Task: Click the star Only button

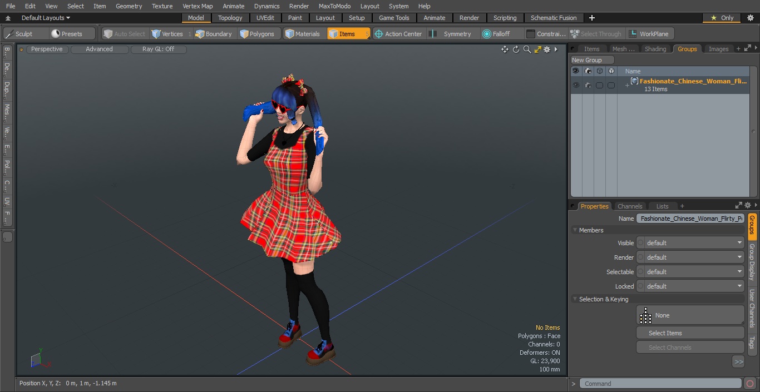Action: [722, 18]
